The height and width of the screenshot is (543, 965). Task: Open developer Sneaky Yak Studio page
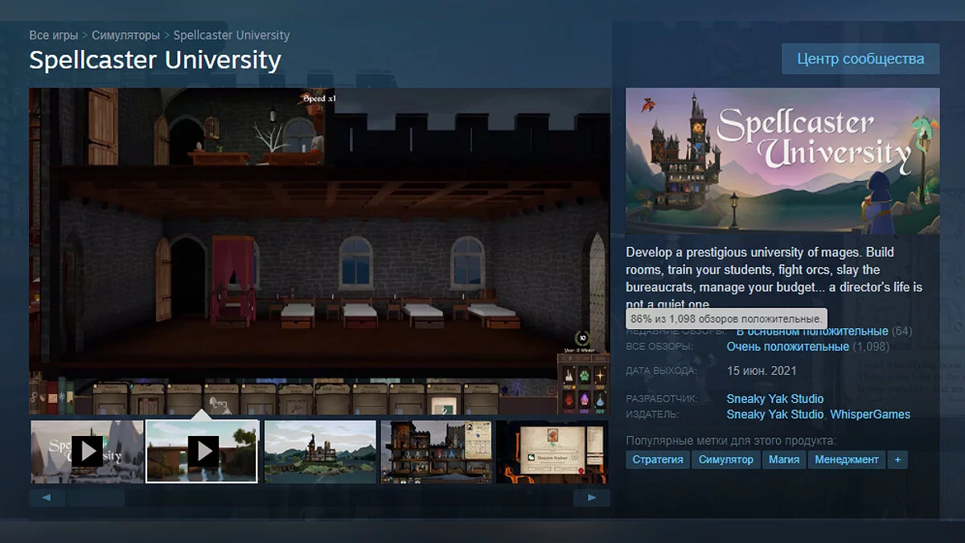tap(775, 399)
